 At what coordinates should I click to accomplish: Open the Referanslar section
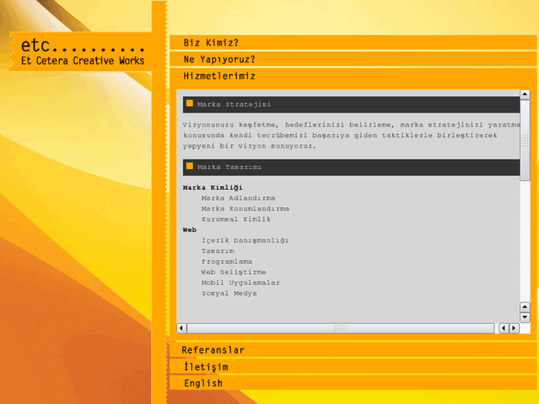coord(353,350)
